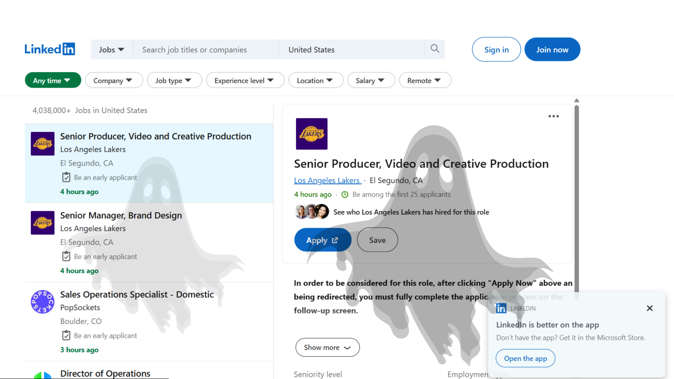Close the LinkedIn app notification popup
The width and height of the screenshot is (674, 379).
pos(650,308)
